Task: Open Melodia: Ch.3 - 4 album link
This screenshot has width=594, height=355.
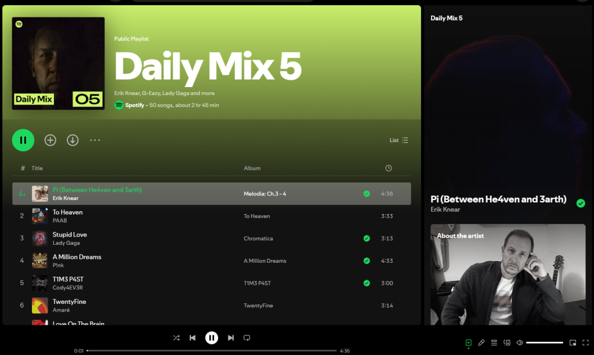Action: click(265, 194)
